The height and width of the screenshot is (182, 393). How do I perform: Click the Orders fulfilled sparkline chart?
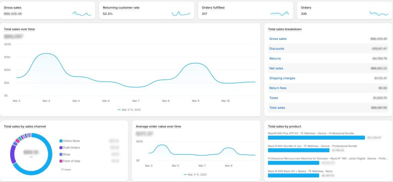[279, 14]
